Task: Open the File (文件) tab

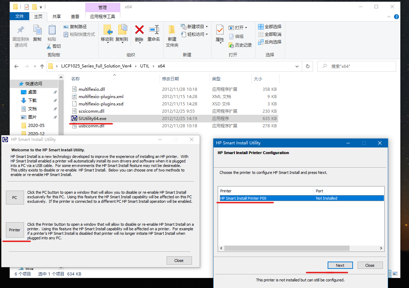Action: pos(19,16)
